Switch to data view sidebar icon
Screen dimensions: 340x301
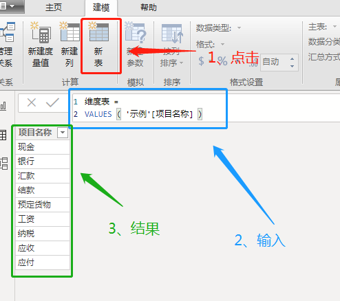[3, 135]
